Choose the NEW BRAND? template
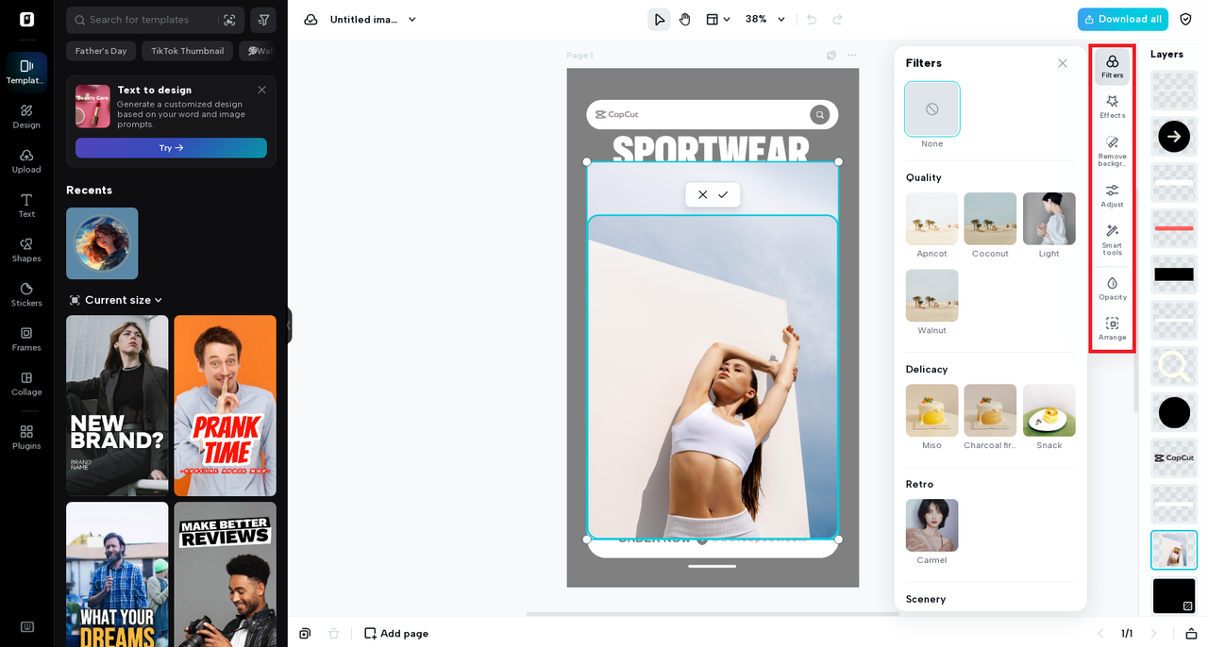 (x=117, y=406)
